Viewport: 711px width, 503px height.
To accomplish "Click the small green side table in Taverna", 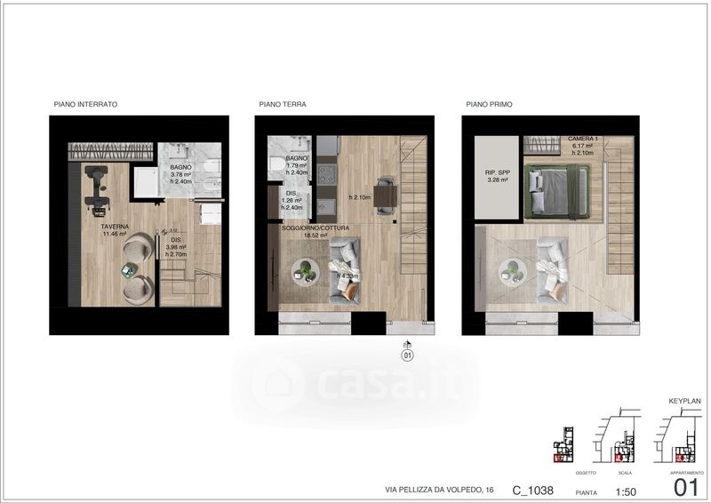I will [129, 270].
